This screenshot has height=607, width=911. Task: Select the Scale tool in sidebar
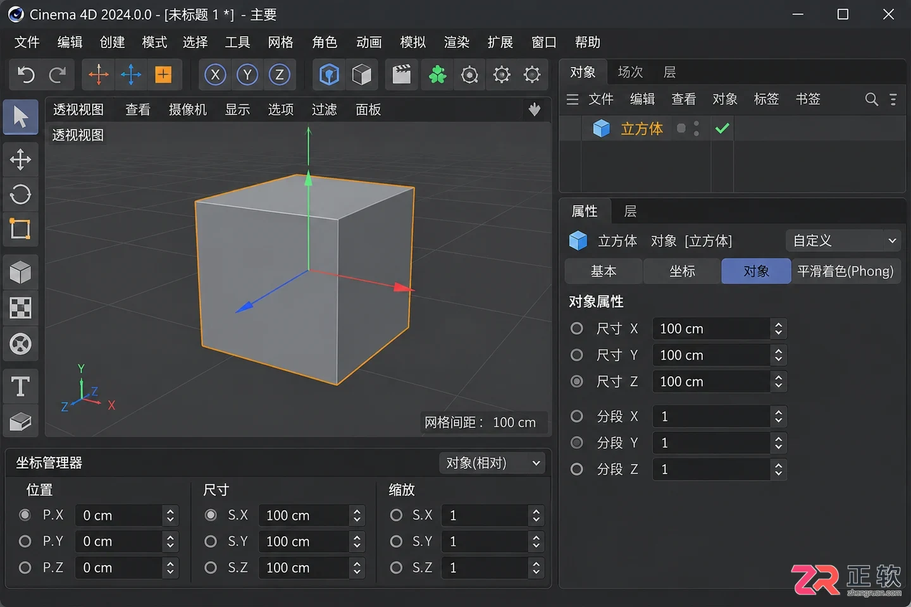[x=20, y=229]
